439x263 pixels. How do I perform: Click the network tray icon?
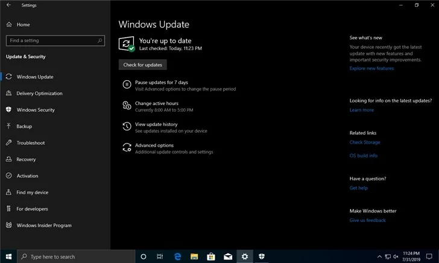pyautogui.click(x=388, y=256)
